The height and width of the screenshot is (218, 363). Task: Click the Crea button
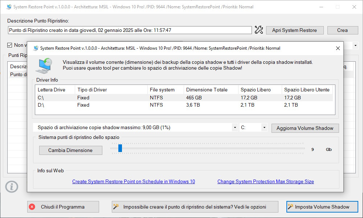pos(342,30)
